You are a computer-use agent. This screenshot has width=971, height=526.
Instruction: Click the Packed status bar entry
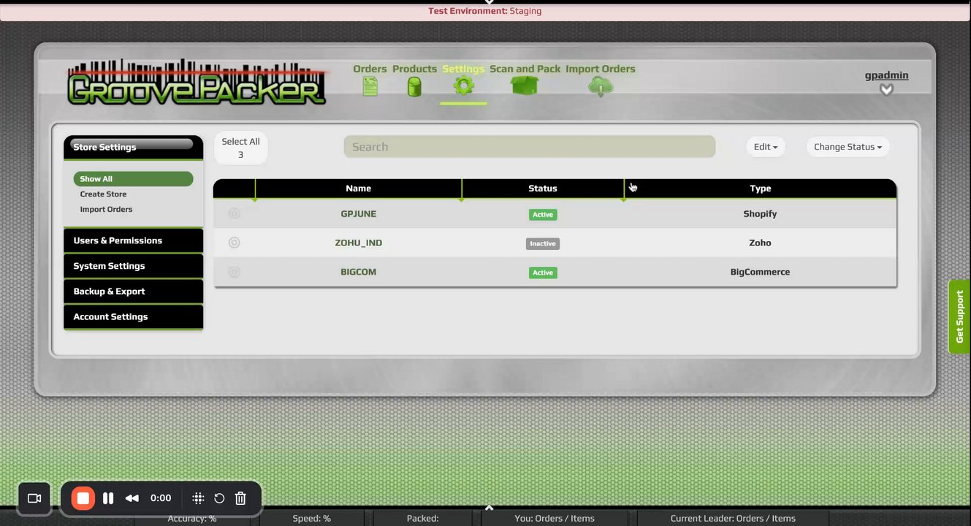click(x=422, y=518)
